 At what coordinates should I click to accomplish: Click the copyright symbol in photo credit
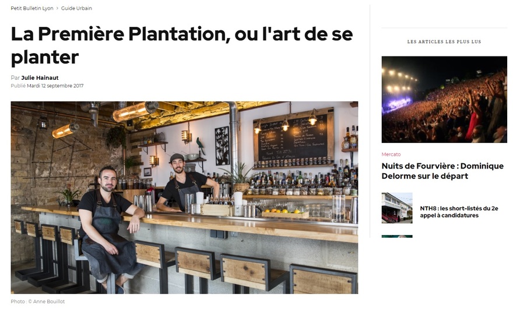click(30, 301)
